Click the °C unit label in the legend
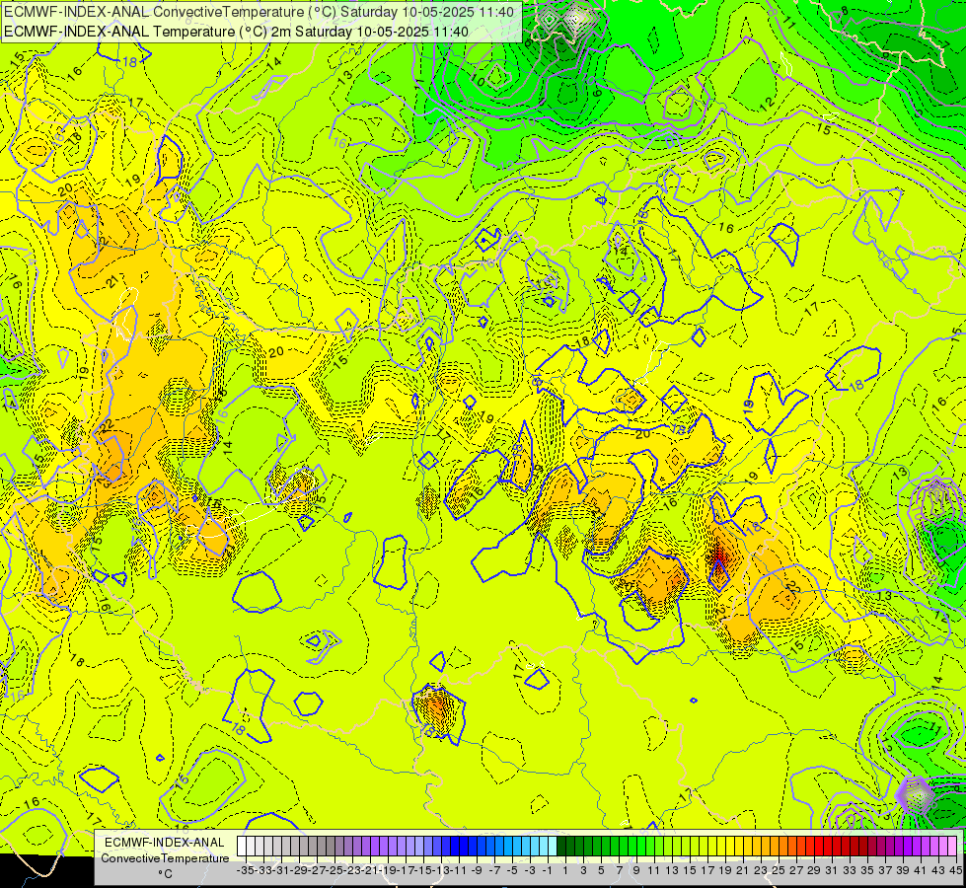Screen dimensions: 966x888 165,873
